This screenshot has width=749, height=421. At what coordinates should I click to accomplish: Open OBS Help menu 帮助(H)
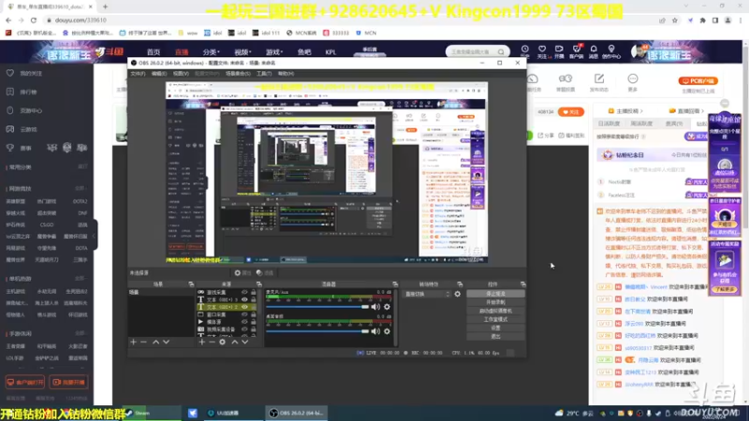286,74
